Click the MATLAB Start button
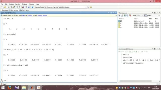 click(x=3, y=84)
